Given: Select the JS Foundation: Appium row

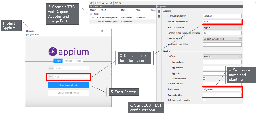Looking at the screenshot, I should click(122, 18).
